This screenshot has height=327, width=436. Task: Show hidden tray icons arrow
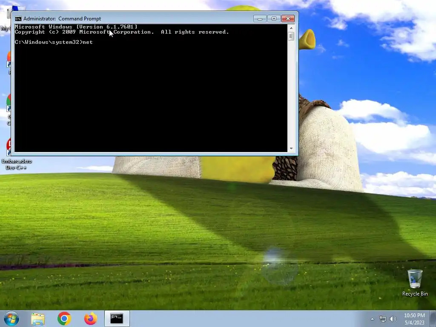pyautogui.click(x=372, y=319)
